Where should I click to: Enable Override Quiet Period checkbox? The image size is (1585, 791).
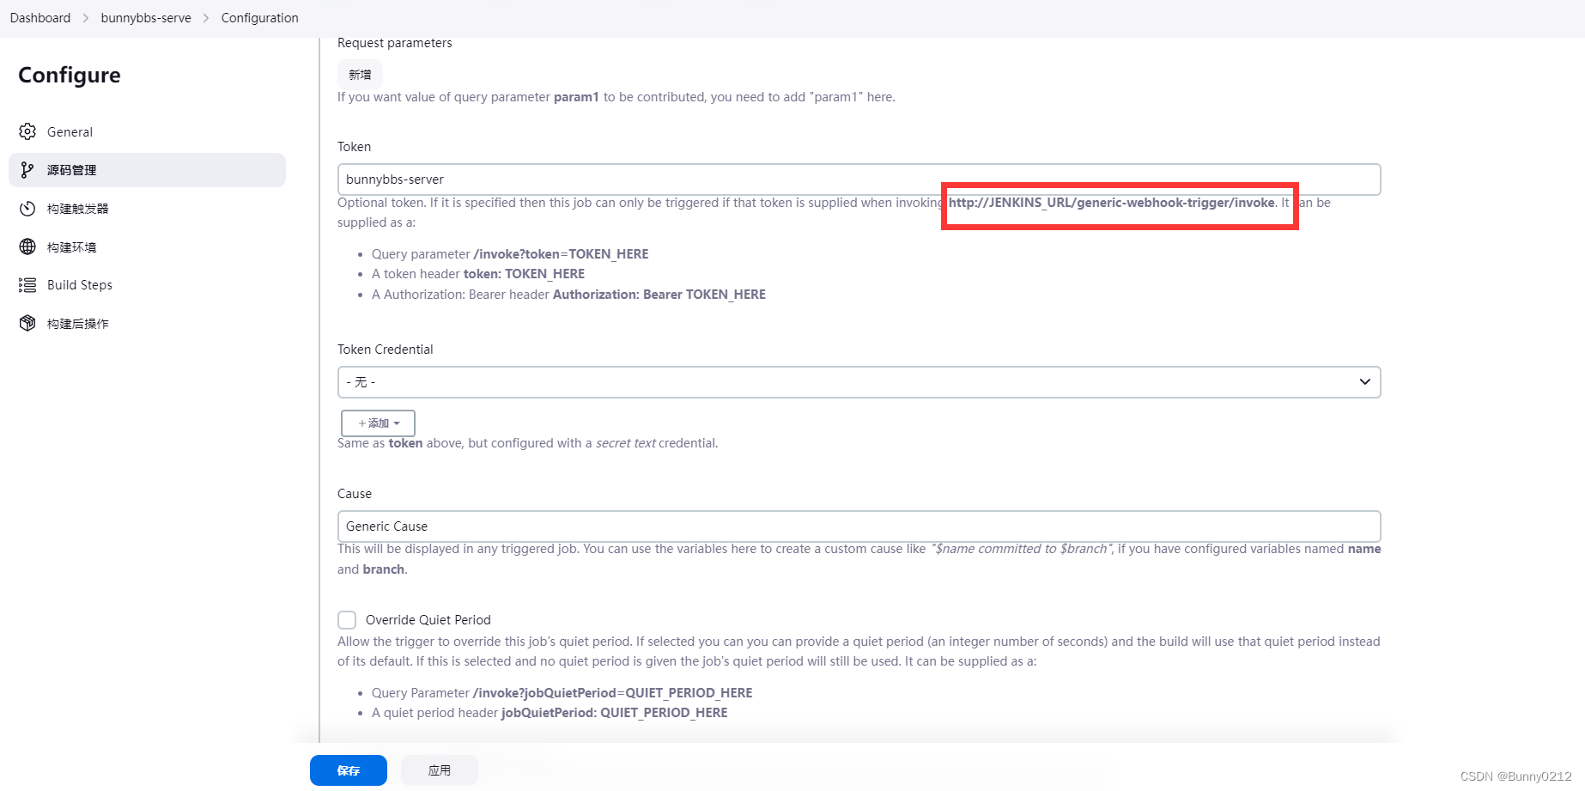pos(347,620)
